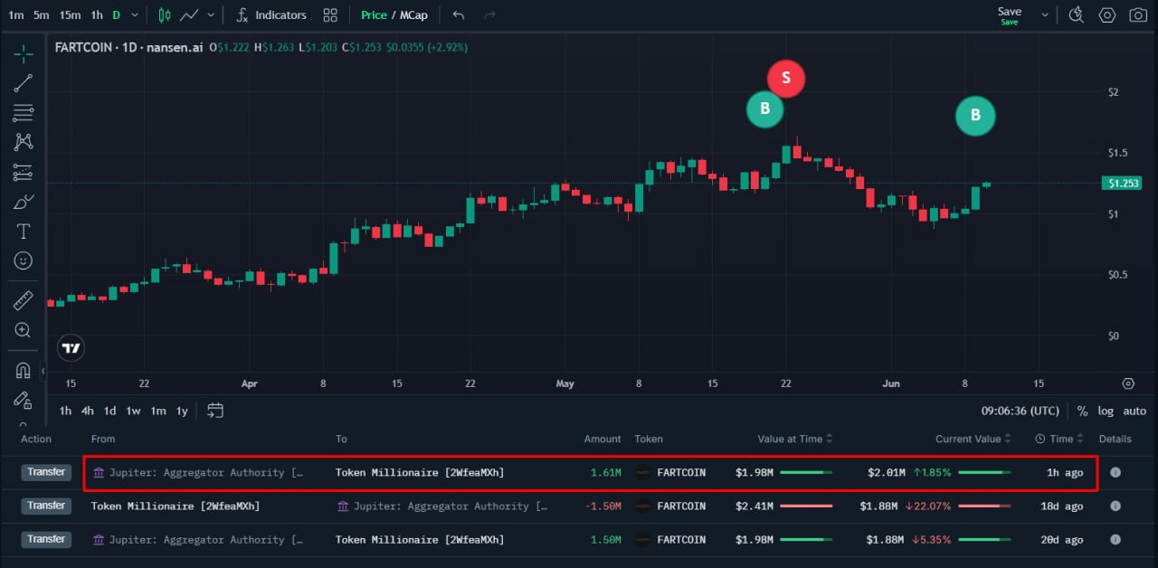
Task: Select the 5m interval
Action: click(42, 15)
